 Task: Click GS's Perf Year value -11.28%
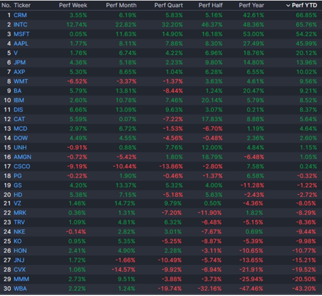tap(252, 185)
